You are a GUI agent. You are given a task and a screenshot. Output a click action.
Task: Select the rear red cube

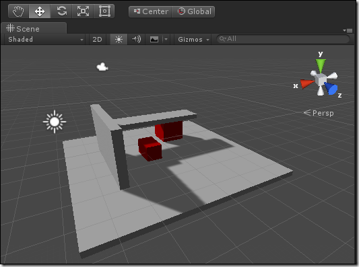(170, 131)
